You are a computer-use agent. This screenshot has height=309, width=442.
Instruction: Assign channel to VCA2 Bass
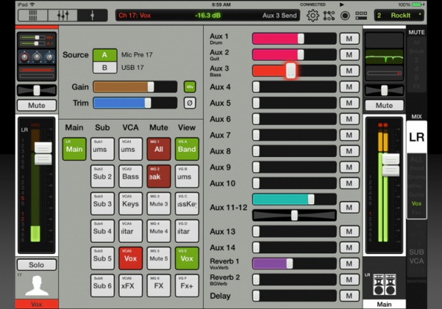click(130, 176)
